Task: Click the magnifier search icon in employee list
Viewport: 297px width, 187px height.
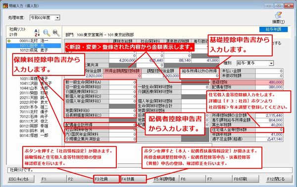Action: coord(47,33)
